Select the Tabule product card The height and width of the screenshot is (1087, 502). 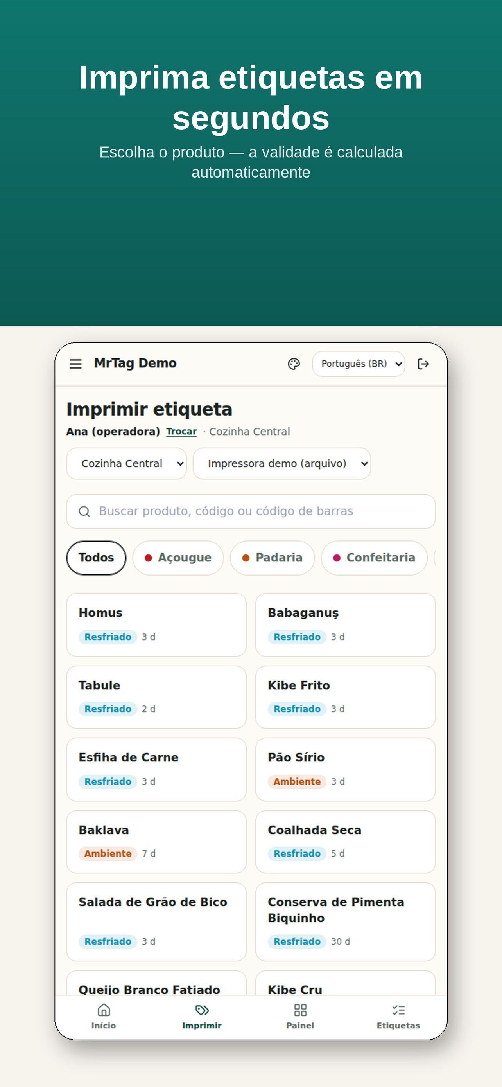(156, 697)
